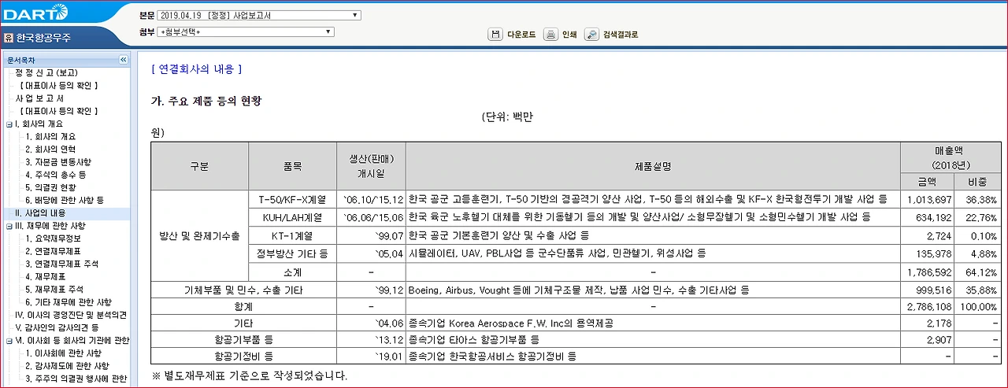Collapse the III. 재무에 관한 사항 tree node

click(9, 226)
